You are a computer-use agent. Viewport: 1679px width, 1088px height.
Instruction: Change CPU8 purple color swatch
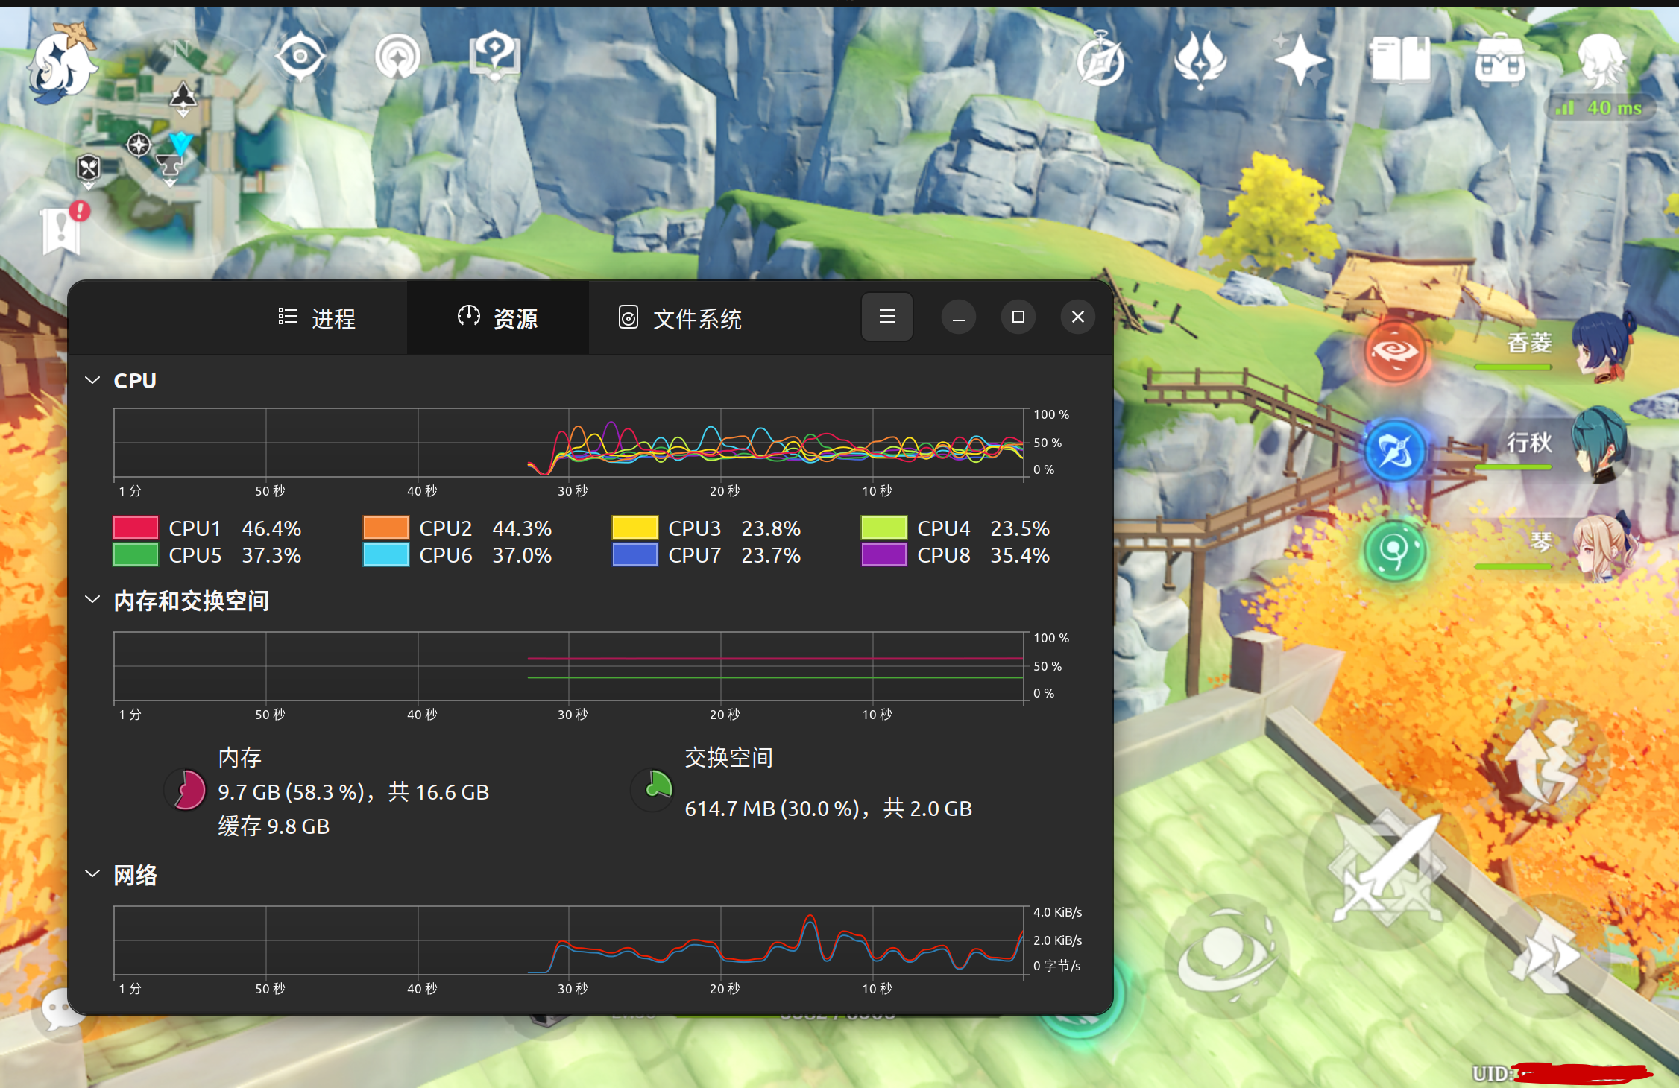click(x=884, y=554)
